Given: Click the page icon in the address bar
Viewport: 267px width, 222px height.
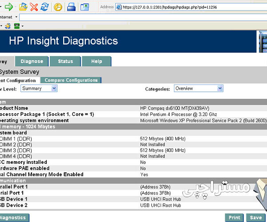Looking at the screenshot, I should pos(119,7).
